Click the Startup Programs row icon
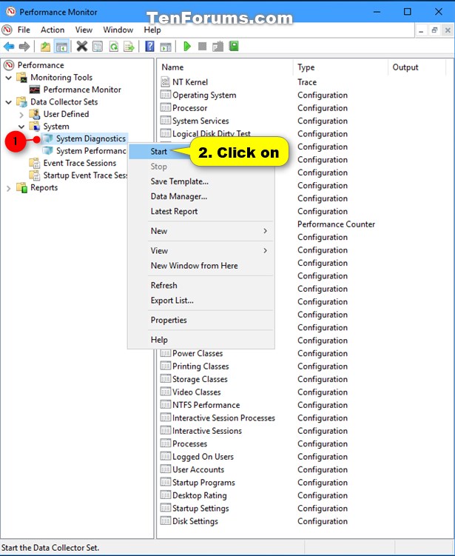This screenshot has width=455, height=556. coord(165,482)
